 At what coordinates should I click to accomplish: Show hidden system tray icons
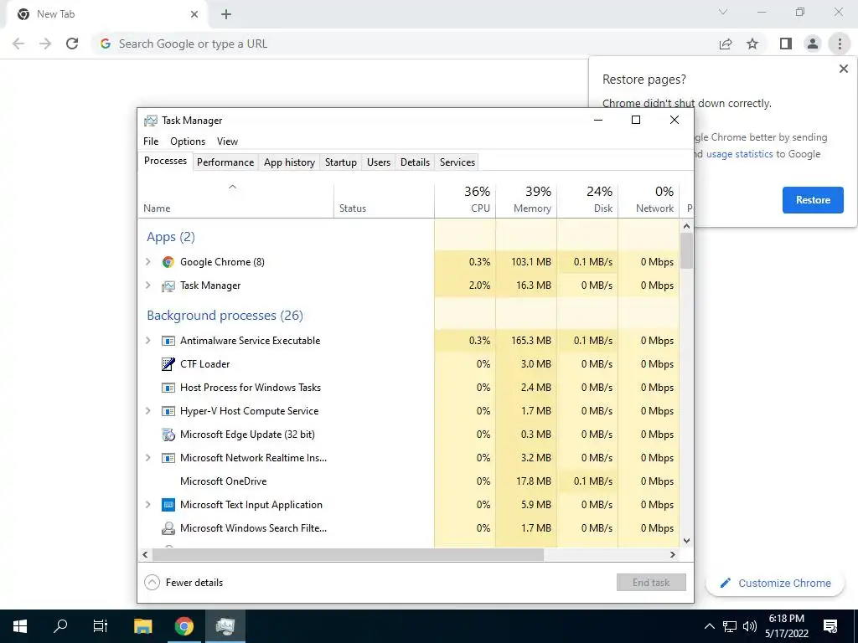(x=709, y=626)
